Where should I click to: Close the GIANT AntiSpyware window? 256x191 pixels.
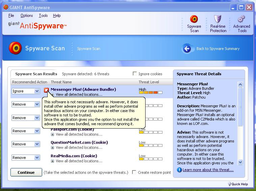point(249,7)
